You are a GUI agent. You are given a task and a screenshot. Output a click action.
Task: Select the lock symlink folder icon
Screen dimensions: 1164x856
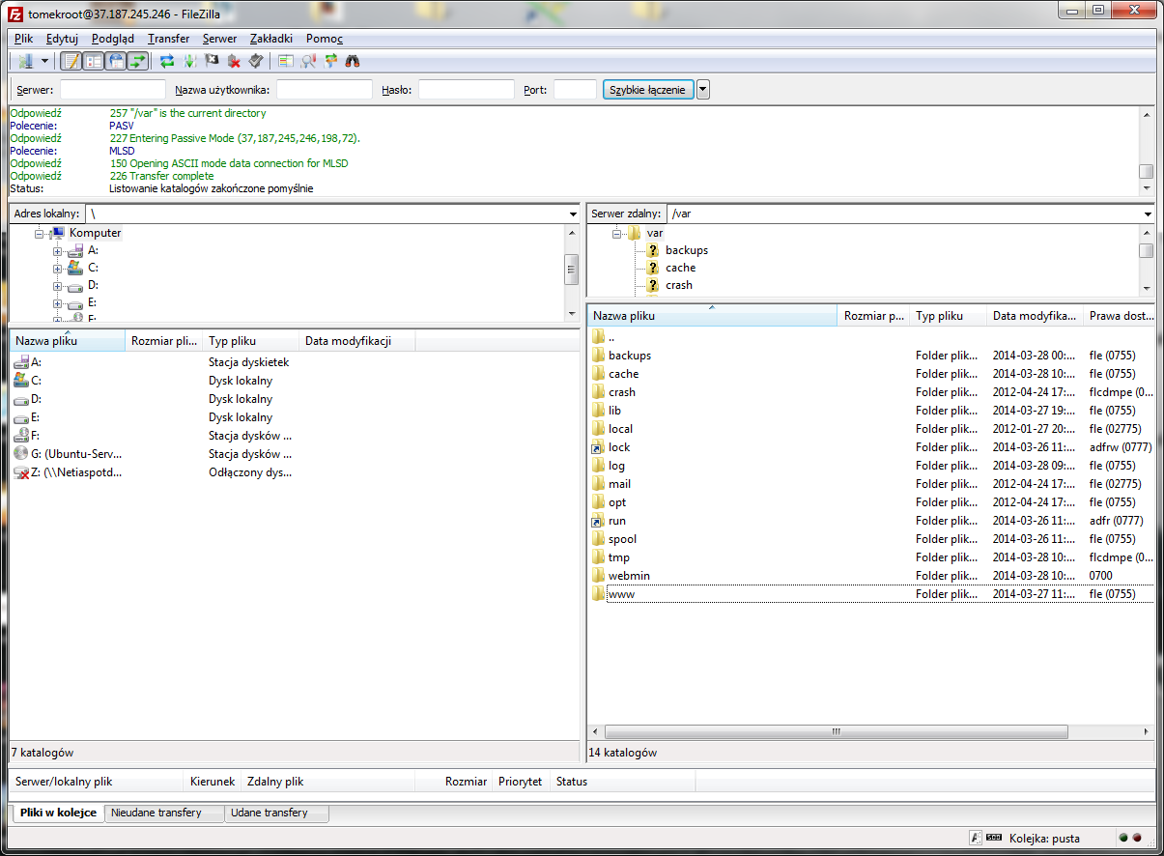tap(598, 447)
